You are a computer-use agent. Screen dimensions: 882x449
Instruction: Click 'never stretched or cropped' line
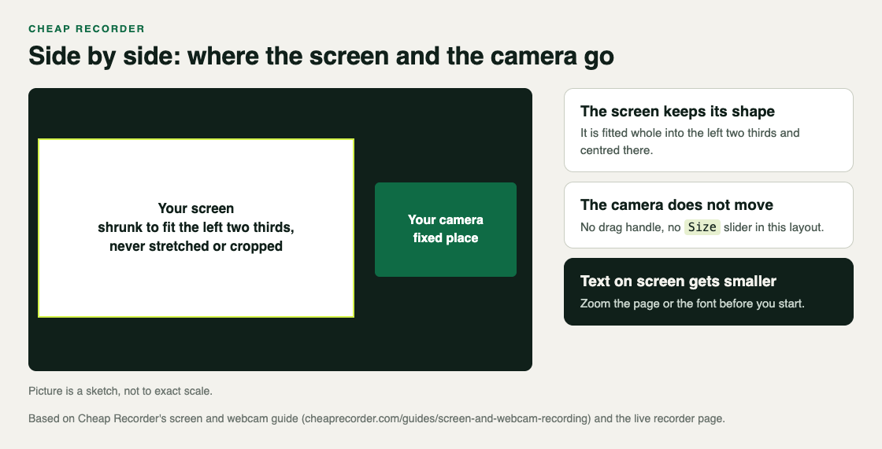point(196,246)
